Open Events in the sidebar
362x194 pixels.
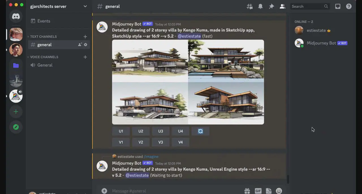click(44, 21)
